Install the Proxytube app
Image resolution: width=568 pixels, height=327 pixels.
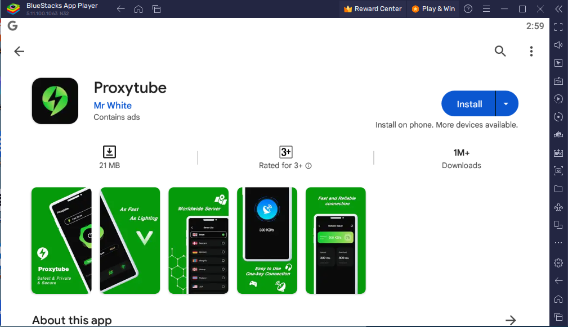(x=468, y=103)
